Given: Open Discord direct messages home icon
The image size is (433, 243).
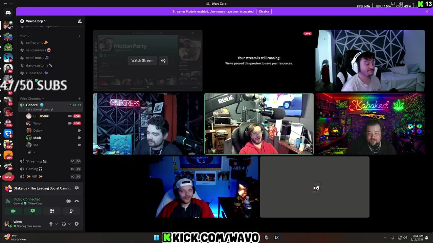Looking at the screenshot, I should click(x=8, y=12).
